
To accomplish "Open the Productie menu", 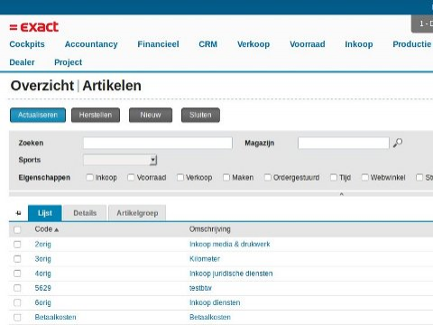I will click(x=412, y=44).
